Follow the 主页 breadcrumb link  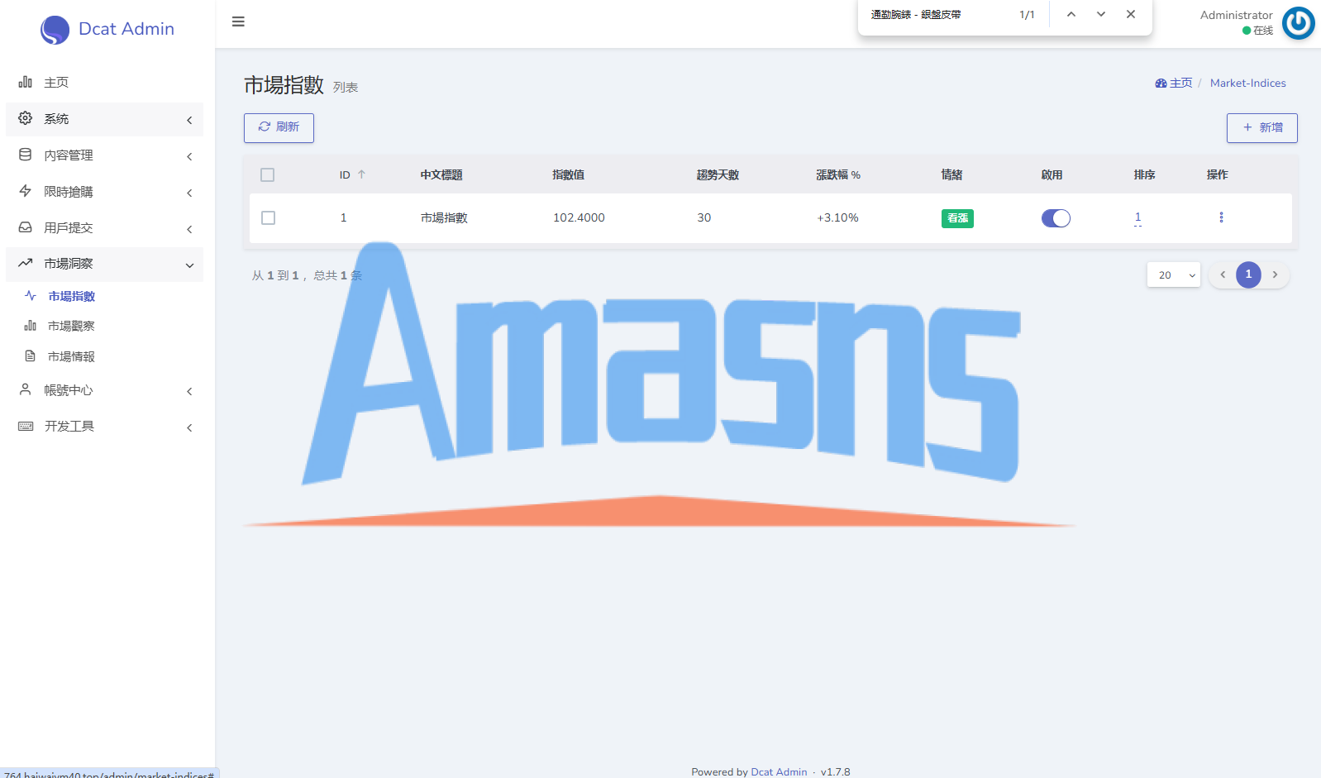(x=1174, y=83)
